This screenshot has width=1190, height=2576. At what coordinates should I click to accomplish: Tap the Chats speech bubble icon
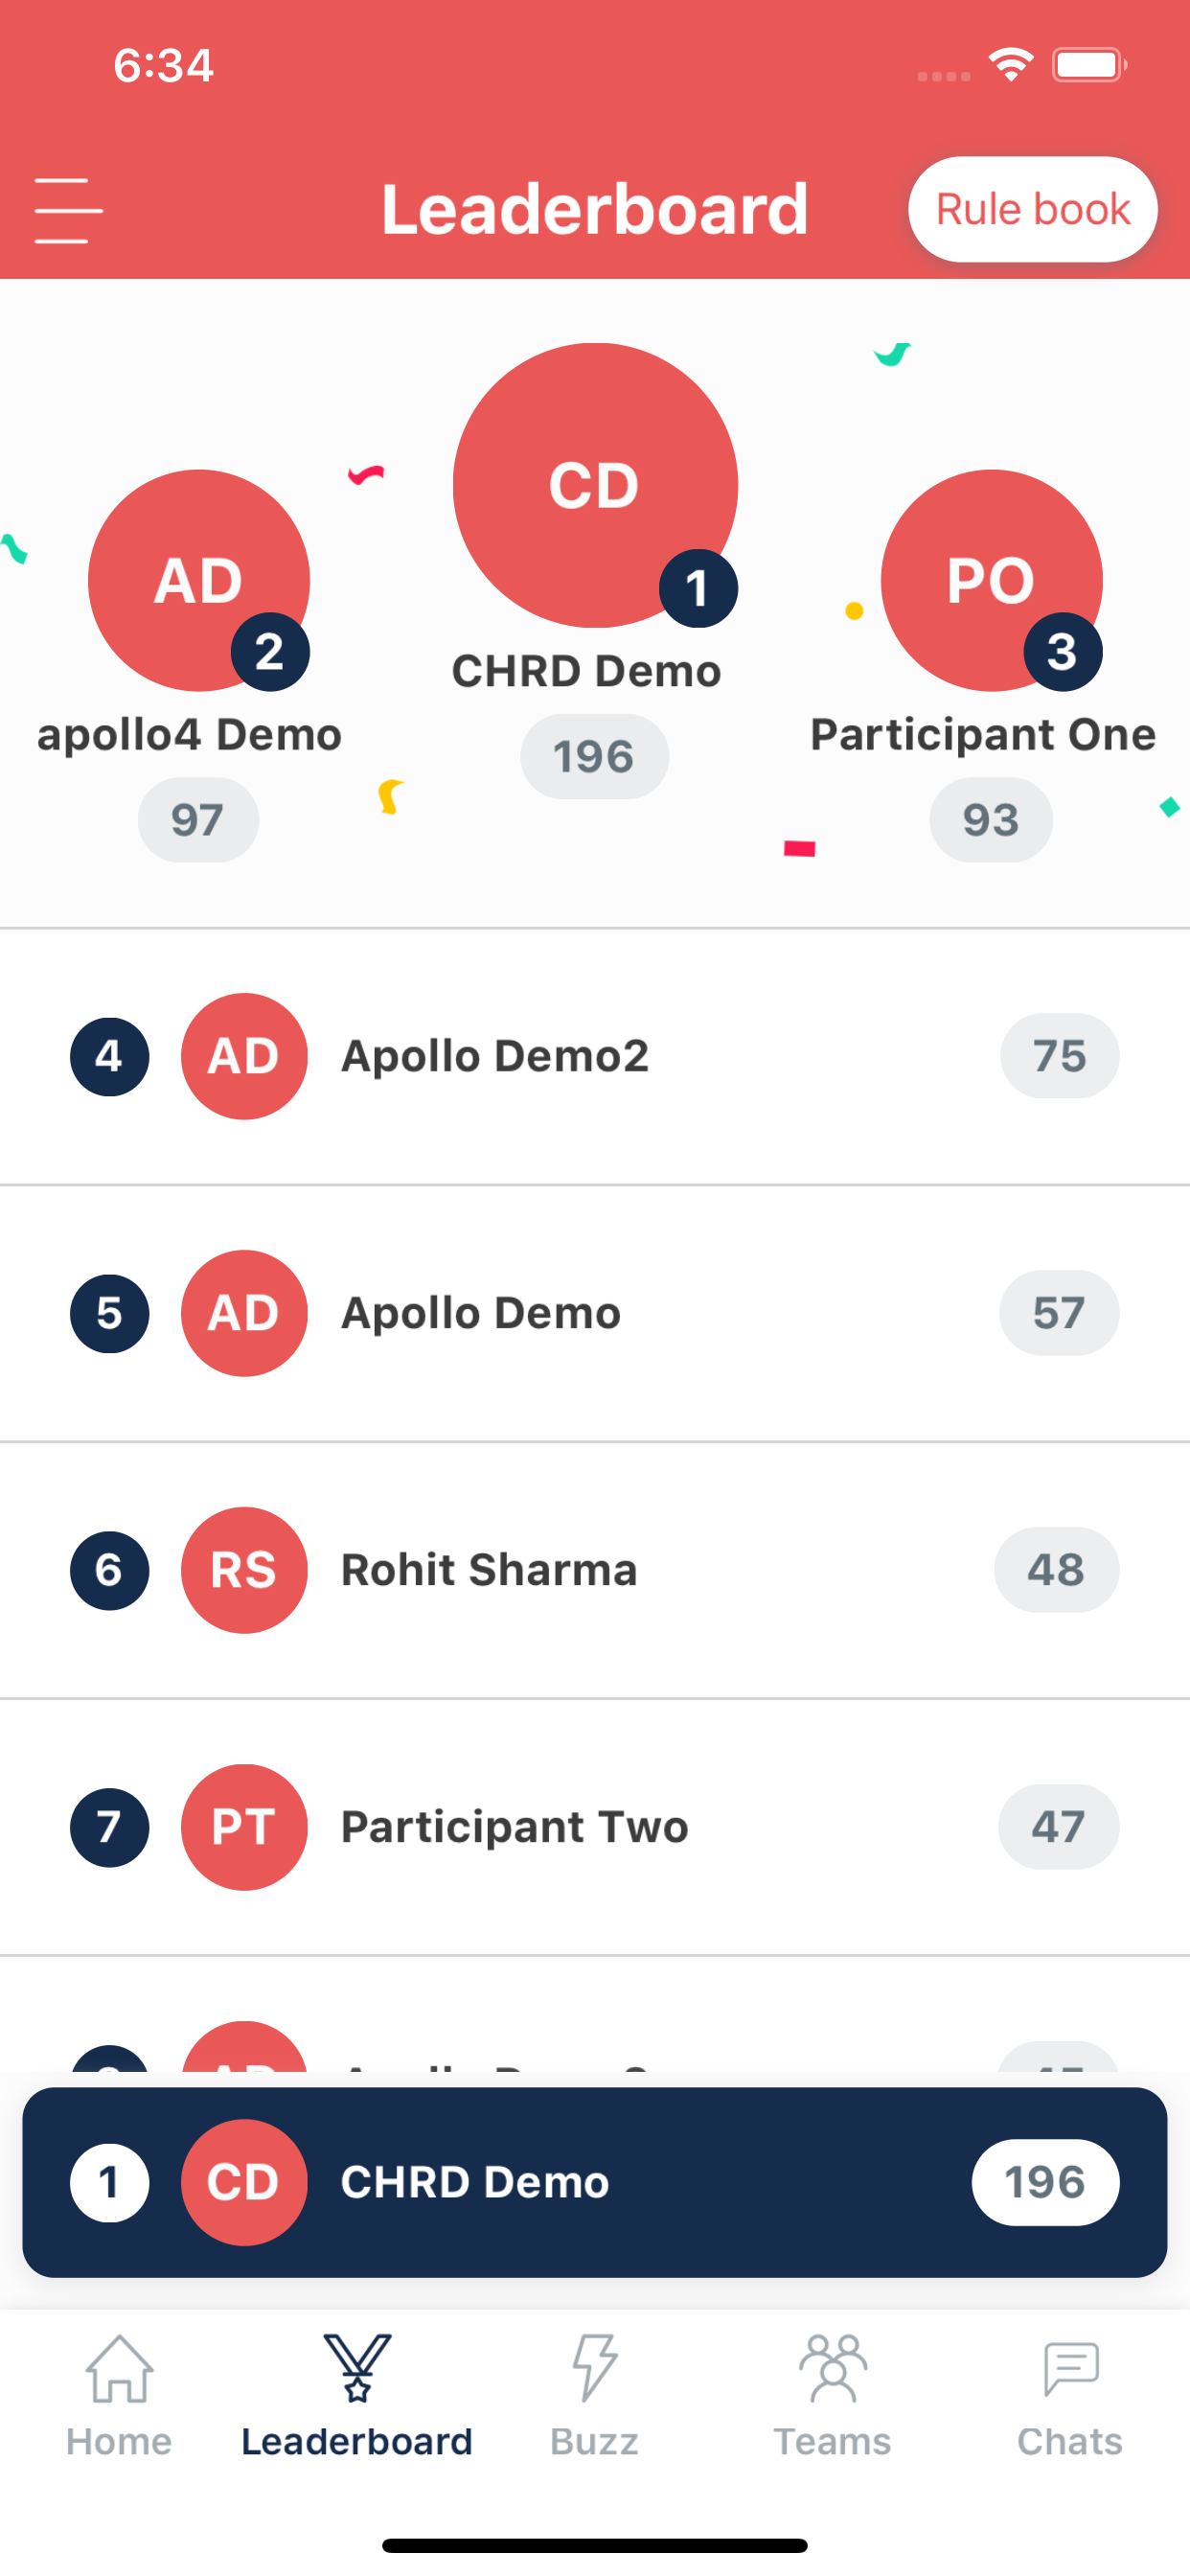pyautogui.click(x=1070, y=2367)
